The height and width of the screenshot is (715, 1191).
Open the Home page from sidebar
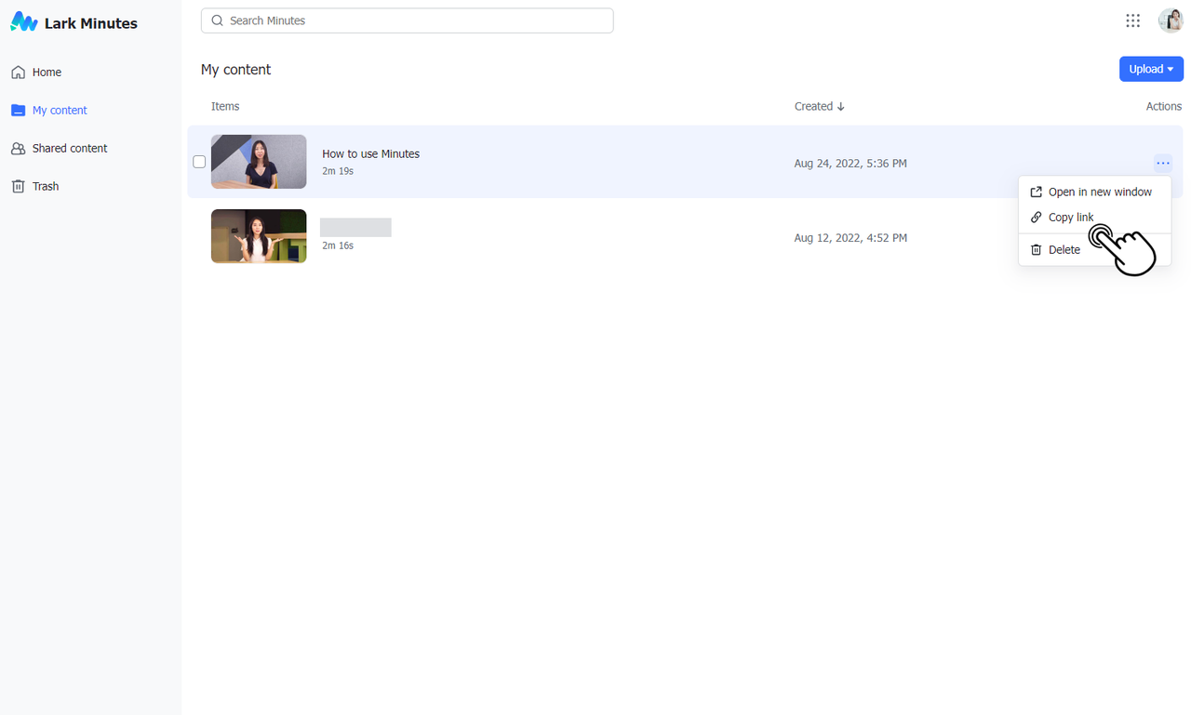point(47,73)
